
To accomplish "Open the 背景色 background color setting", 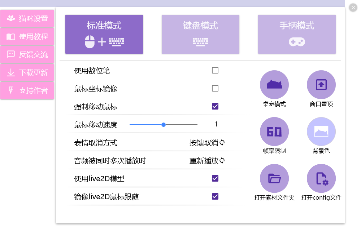I will click(321, 131).
